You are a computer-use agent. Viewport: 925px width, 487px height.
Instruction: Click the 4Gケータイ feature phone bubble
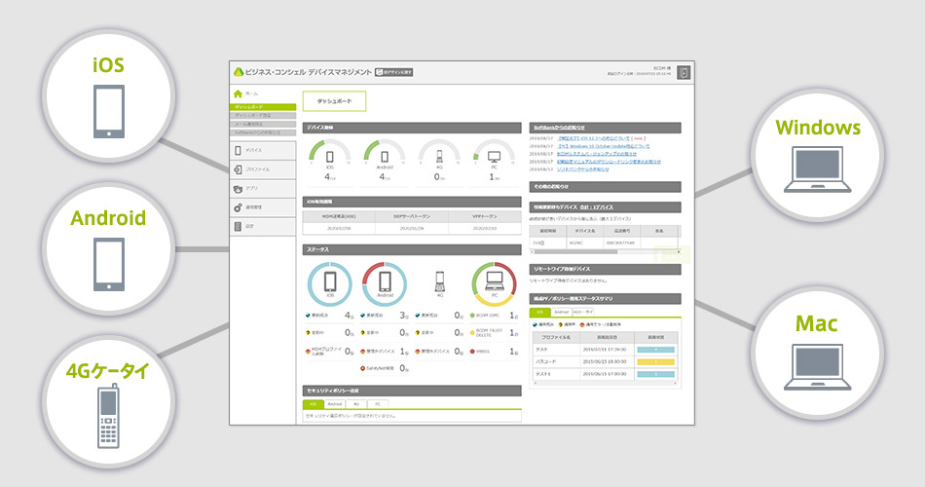pos(108,402)
